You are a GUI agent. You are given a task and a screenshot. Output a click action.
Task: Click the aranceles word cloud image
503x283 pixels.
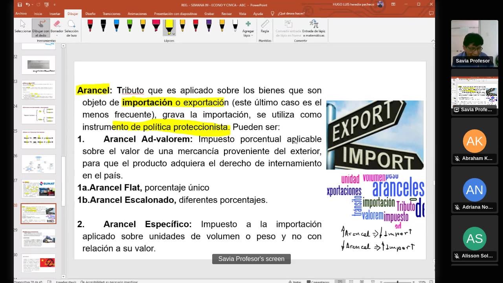pos(376,201)
